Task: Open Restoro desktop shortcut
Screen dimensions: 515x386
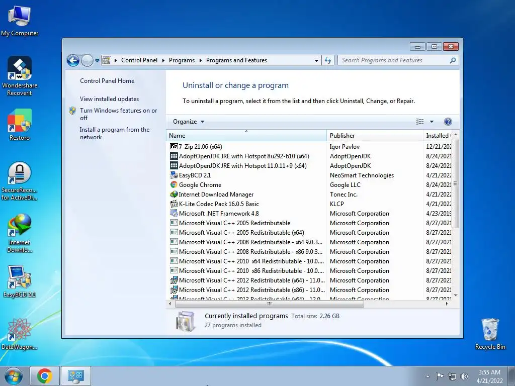Action: [x=20, y=125]
